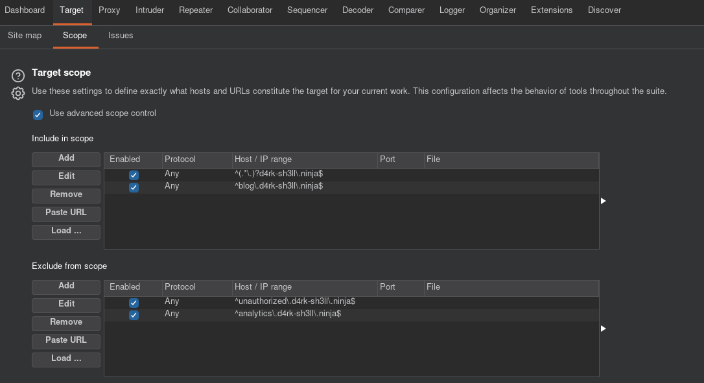Open the Target scope settings gear
Viewport: 704px width, 383px height.
pyautogui.click(x=18, y=93)
